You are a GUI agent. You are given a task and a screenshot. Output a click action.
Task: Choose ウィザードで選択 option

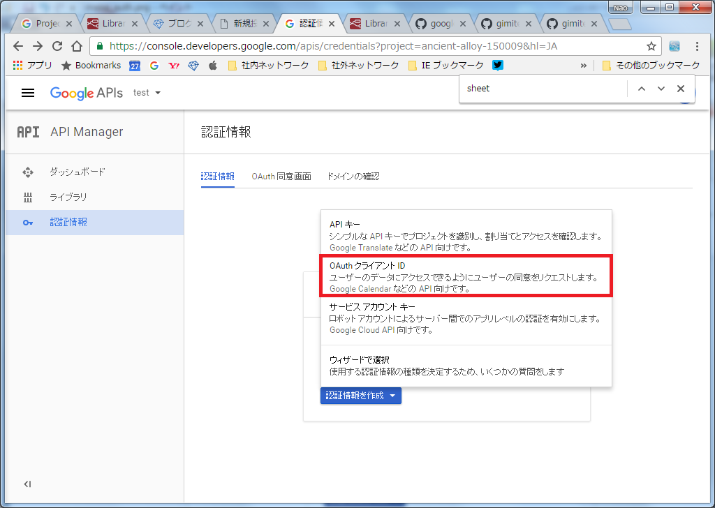click(x=466, y=366)
